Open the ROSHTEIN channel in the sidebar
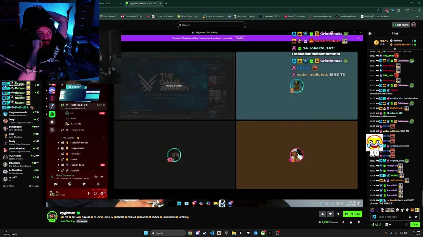 pos(20,157)
